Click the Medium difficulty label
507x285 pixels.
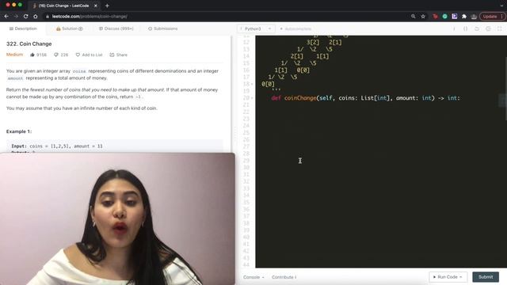point(14,55)
